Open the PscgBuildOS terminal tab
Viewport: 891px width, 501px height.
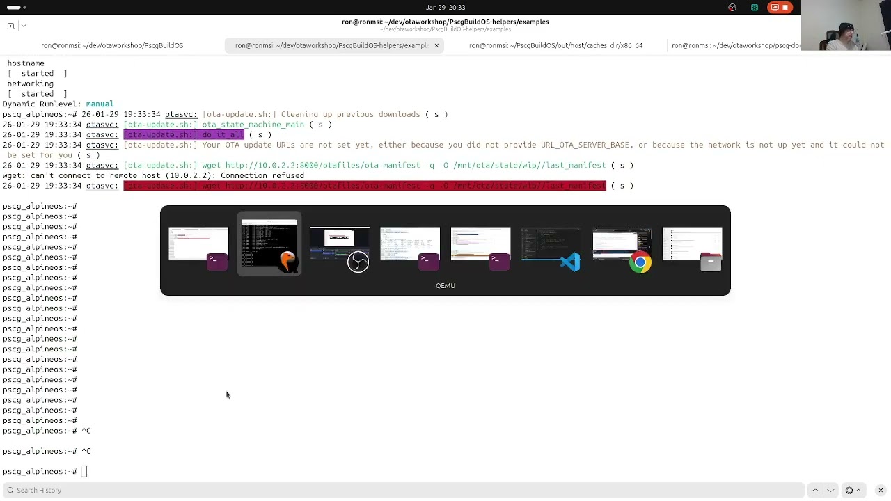click(x=112, y=45)
